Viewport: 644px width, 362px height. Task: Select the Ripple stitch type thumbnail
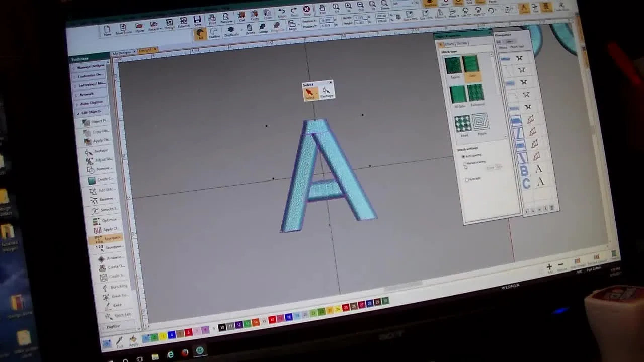(480, 123)
